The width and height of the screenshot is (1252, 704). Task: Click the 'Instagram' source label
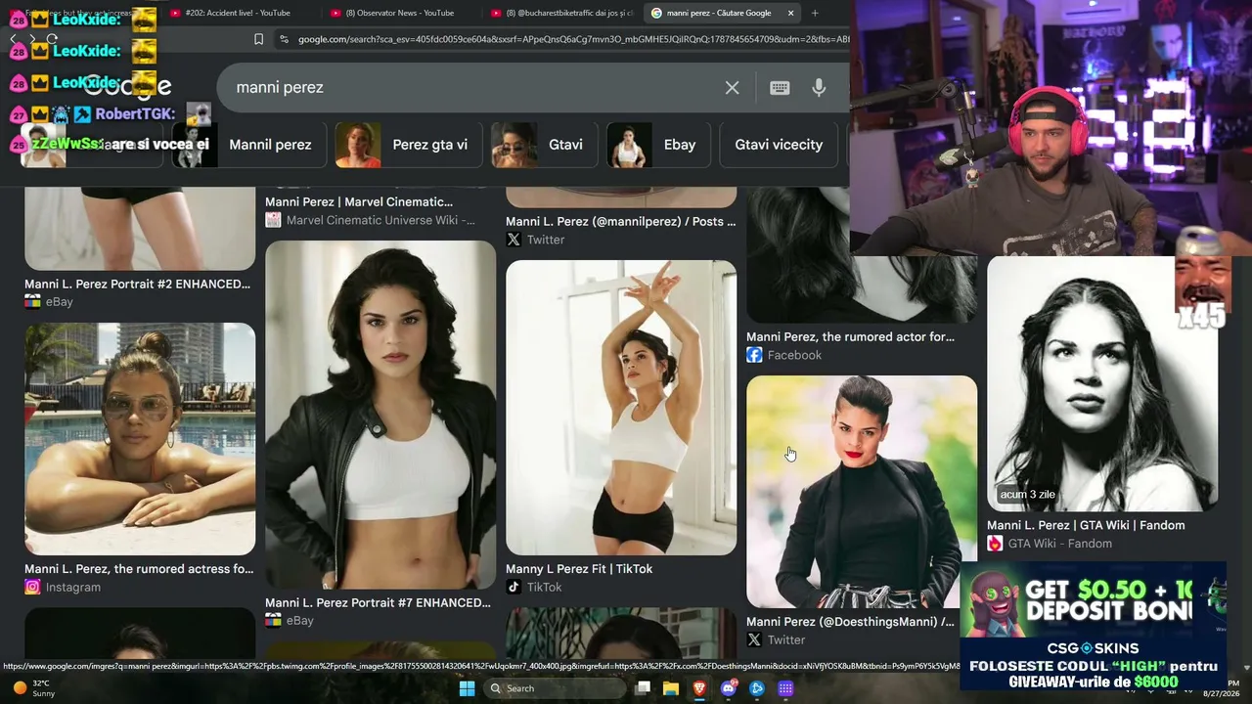coord(73,587)
